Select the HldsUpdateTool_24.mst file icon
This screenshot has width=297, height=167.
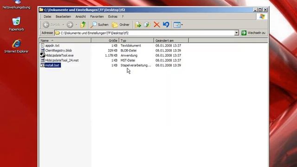[42, 60]
